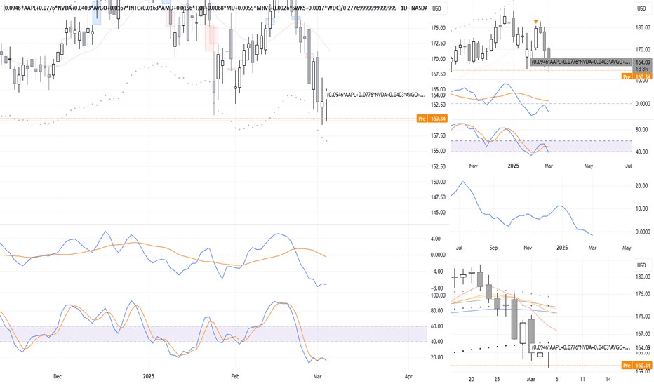The height and width of the screenshot is (386, 654).
Task: Click 11 on bottom-right chart time axis
Action: (582, 379)
